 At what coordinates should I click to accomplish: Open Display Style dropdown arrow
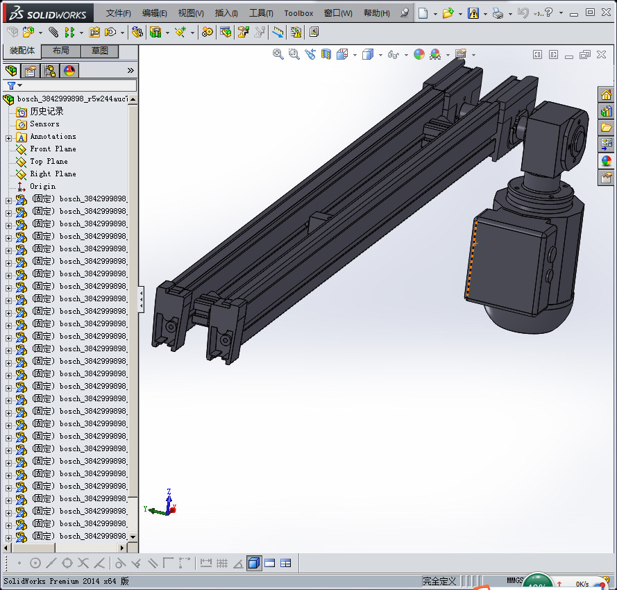tap(380, 55)
